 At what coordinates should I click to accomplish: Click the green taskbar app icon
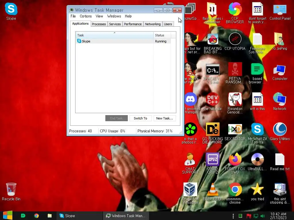click(x=23, y=216)
